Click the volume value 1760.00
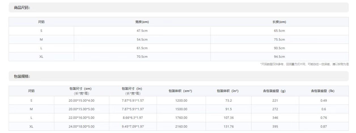The width and height of the screenshot is (356, 133). pyautogui.click(x=181, y=118)
